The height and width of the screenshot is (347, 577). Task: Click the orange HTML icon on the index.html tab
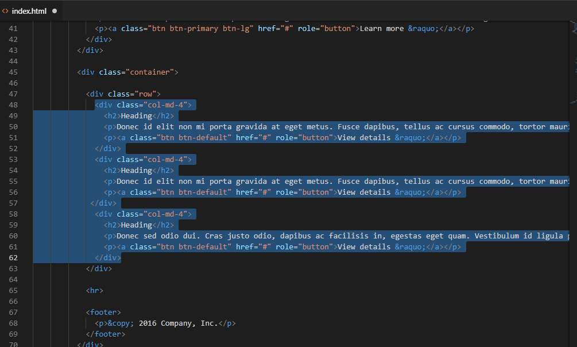coord(6,10)
